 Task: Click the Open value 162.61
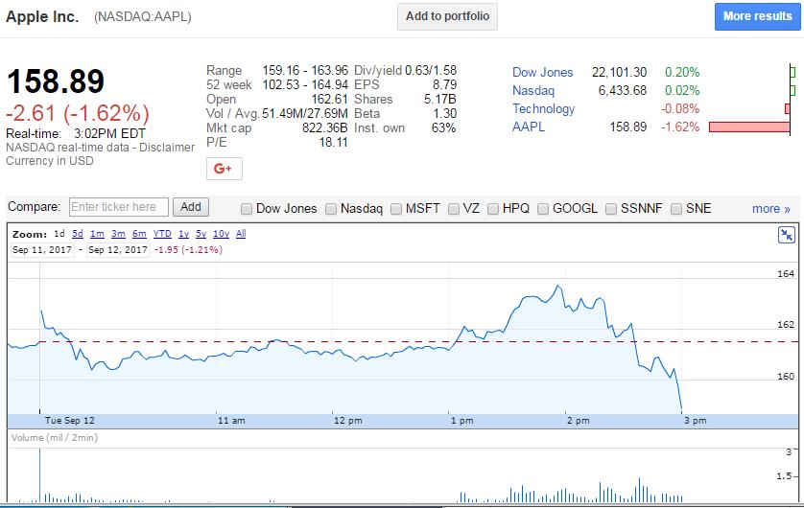coord(330,100)
